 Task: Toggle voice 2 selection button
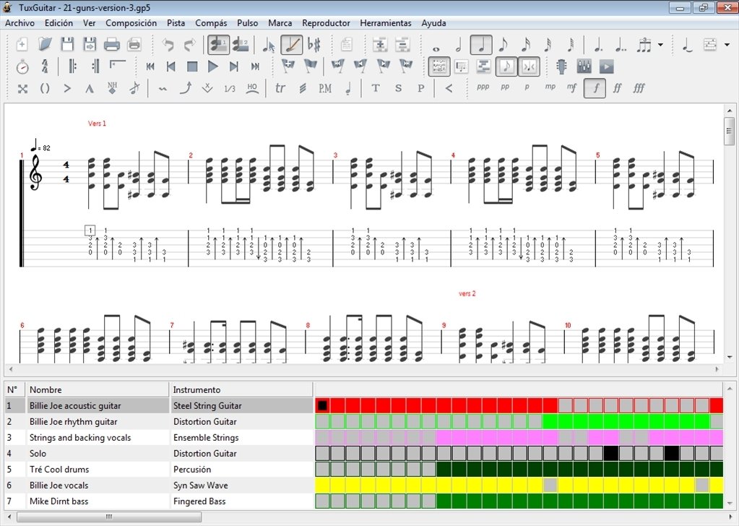click(241, 45)
